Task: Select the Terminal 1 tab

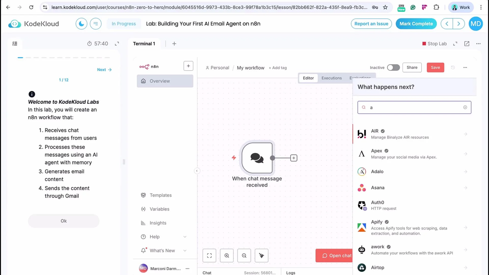Action: point(144,44)
